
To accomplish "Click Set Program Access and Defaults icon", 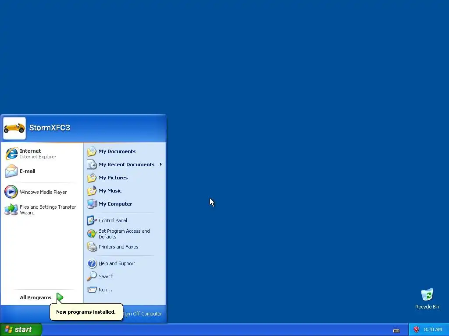I will pos(92,234).
